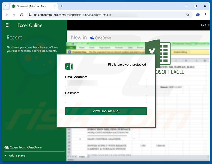Image resolution: width=212 pixels, height=164 pixels.
Task: Go forward to next page
Action: pyautogui.click(x=14, y=15)
